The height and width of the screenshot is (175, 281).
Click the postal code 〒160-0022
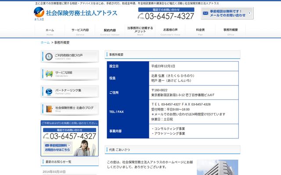159,90
